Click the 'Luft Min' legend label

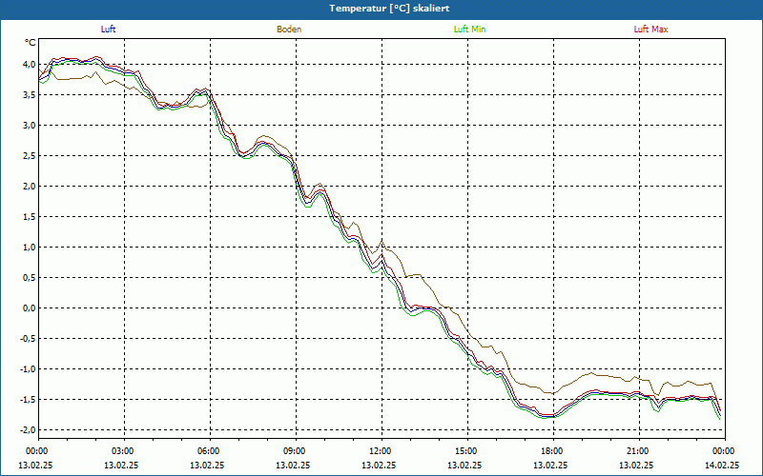tap(469, 30)
